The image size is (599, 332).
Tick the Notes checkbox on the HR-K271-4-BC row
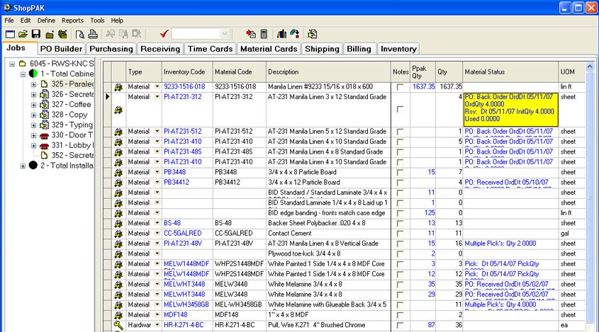pos(400,326)
